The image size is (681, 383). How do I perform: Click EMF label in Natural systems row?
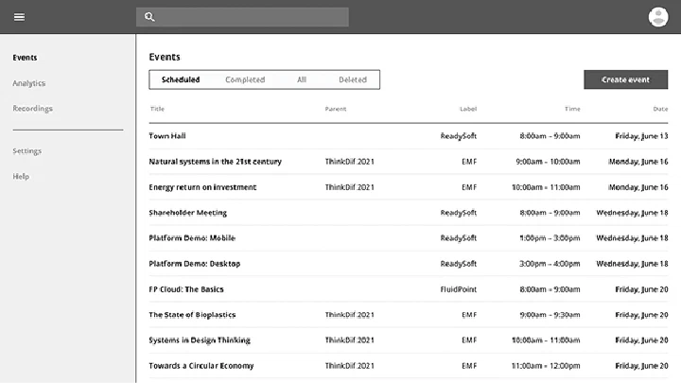(469, 162)
